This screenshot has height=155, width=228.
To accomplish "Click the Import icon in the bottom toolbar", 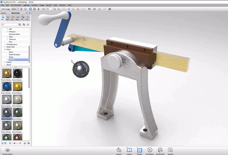I will click(119, 150).
